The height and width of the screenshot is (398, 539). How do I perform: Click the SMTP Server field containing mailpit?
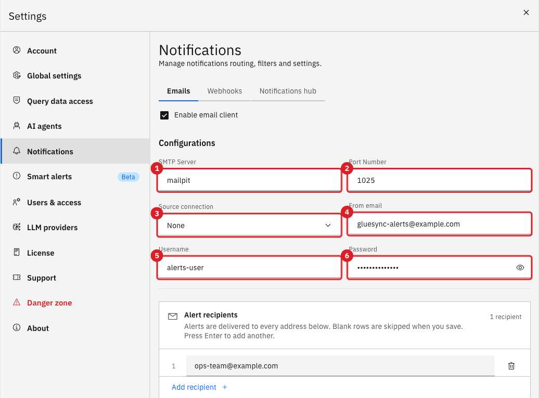click(249, 180)
